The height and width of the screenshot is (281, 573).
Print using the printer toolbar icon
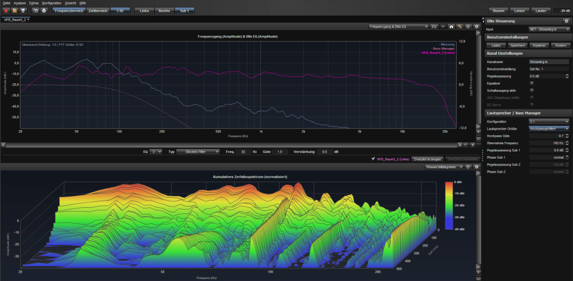pyautogui.click(x=44, y=11)
